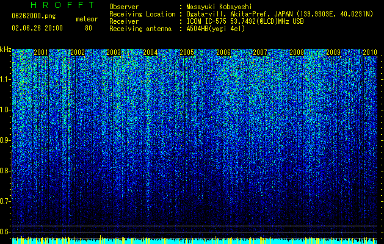Click the Receiving antenna label

pos(140,29)
